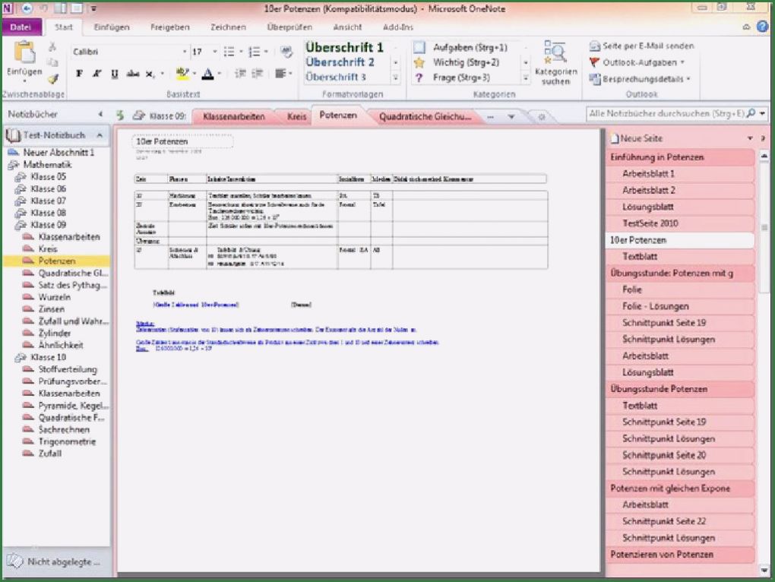
Task: Click the strikethrough formatting icon
Action: (x=133, y=74)
